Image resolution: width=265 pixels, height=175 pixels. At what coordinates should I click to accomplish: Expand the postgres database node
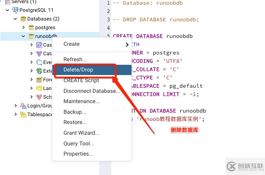pos(23,27)
